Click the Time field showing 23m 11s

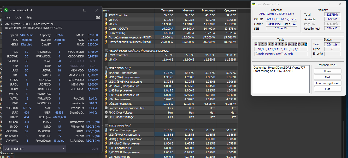[332, 44]
